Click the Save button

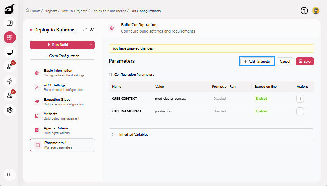pyautogui.click(x=305, y=62)
